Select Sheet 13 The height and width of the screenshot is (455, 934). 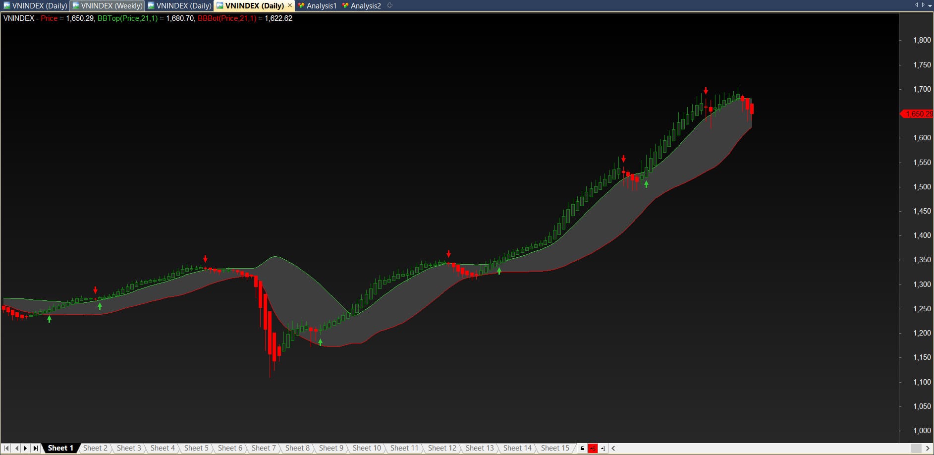point(480,448)
